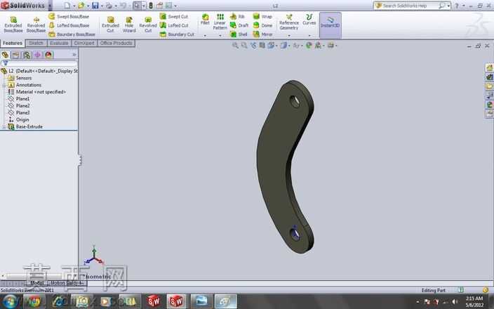
Task: Switch to the DimXpert tab
Action: (84, 44)
